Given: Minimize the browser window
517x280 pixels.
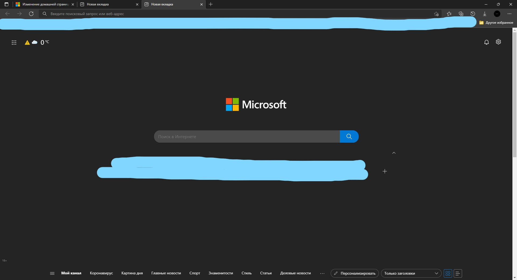Looking at the screenshot, I should tap(486, 4).
